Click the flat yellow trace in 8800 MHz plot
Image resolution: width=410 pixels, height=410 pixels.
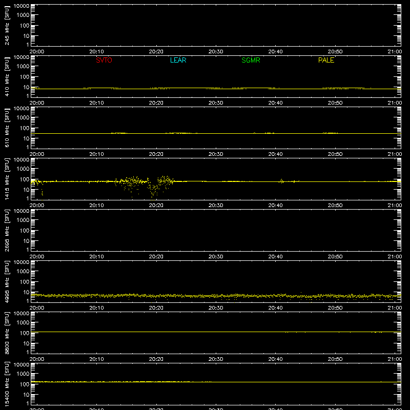pos(216,332)
